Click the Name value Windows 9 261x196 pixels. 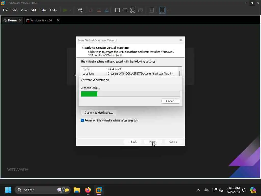click(x=114, y=69)
